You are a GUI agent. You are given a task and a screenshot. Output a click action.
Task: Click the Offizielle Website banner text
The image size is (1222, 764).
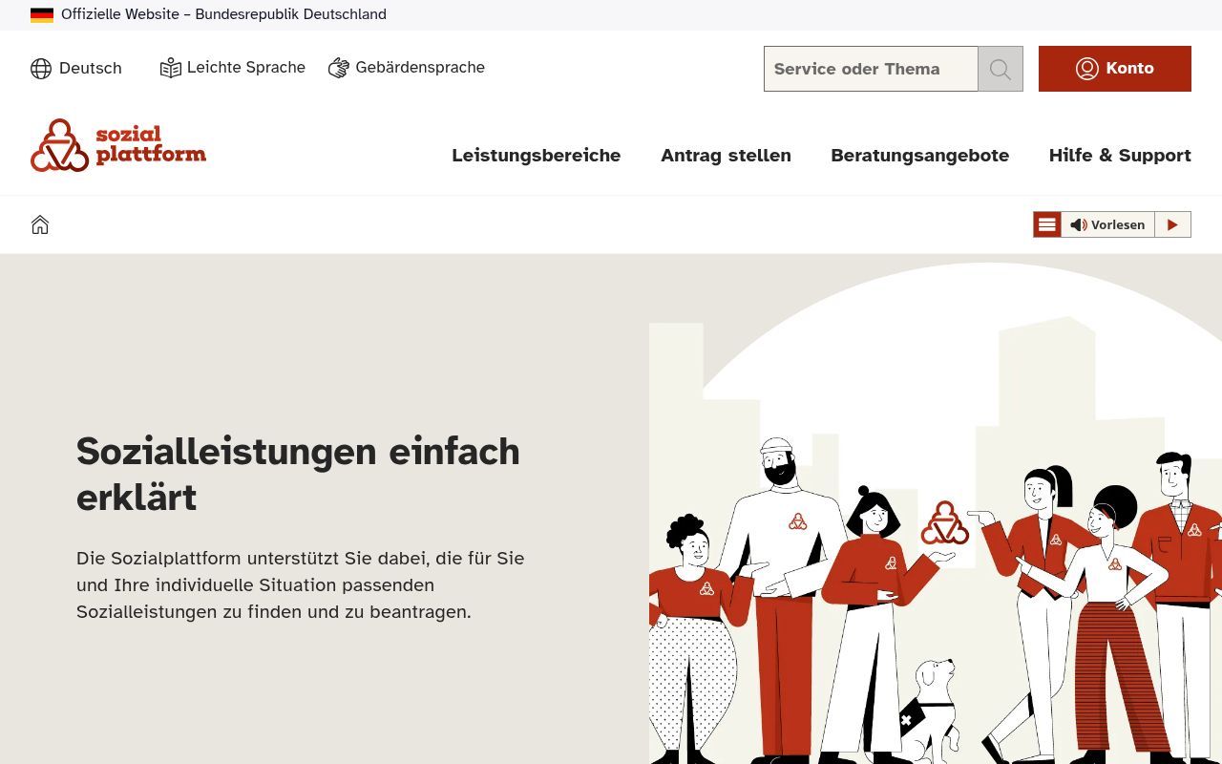(x=223, y=14)
